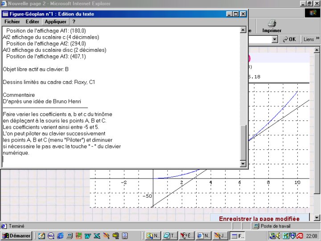Click the Norton shield tray icon
The width and height of the screenshot is (321, 241).
pos(292,236)
